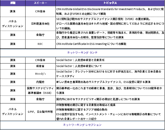Image resolution: width=165 pixels, height=130 pixels.
Task: Click the ネットワーキング レセプション row
Action: pyautogui.click(x=82, y=125)
